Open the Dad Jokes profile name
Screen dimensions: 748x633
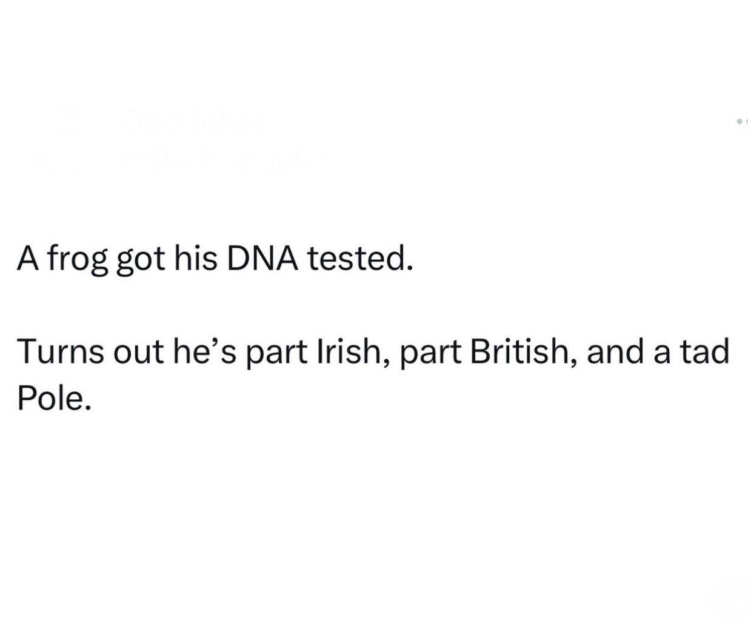[195, 122]
